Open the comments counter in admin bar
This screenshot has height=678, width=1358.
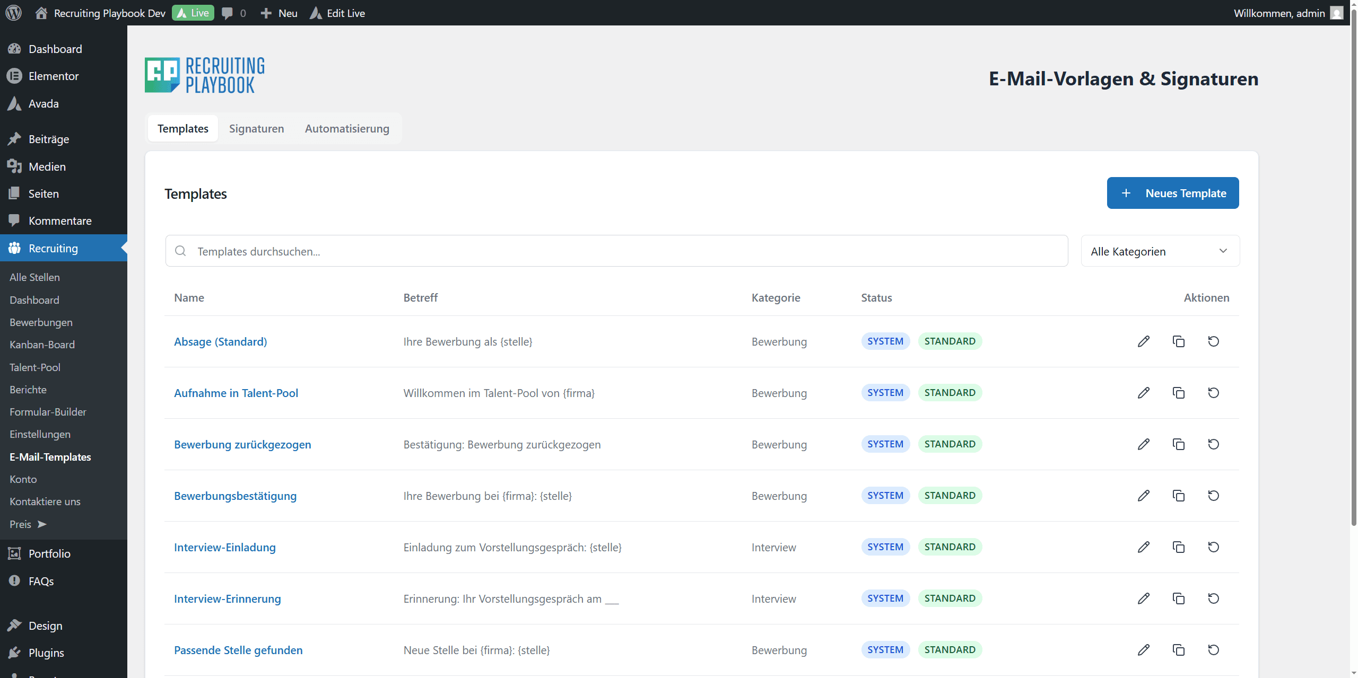232,13
